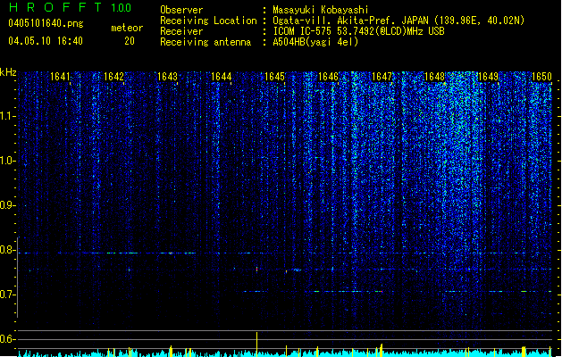
Task: Click the 'Observer' field label
Action: point(181,10)
